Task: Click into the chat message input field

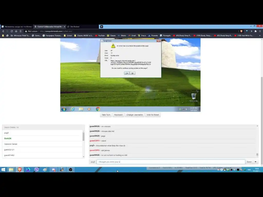Action: pyautogui.click(x=171, y=162)
